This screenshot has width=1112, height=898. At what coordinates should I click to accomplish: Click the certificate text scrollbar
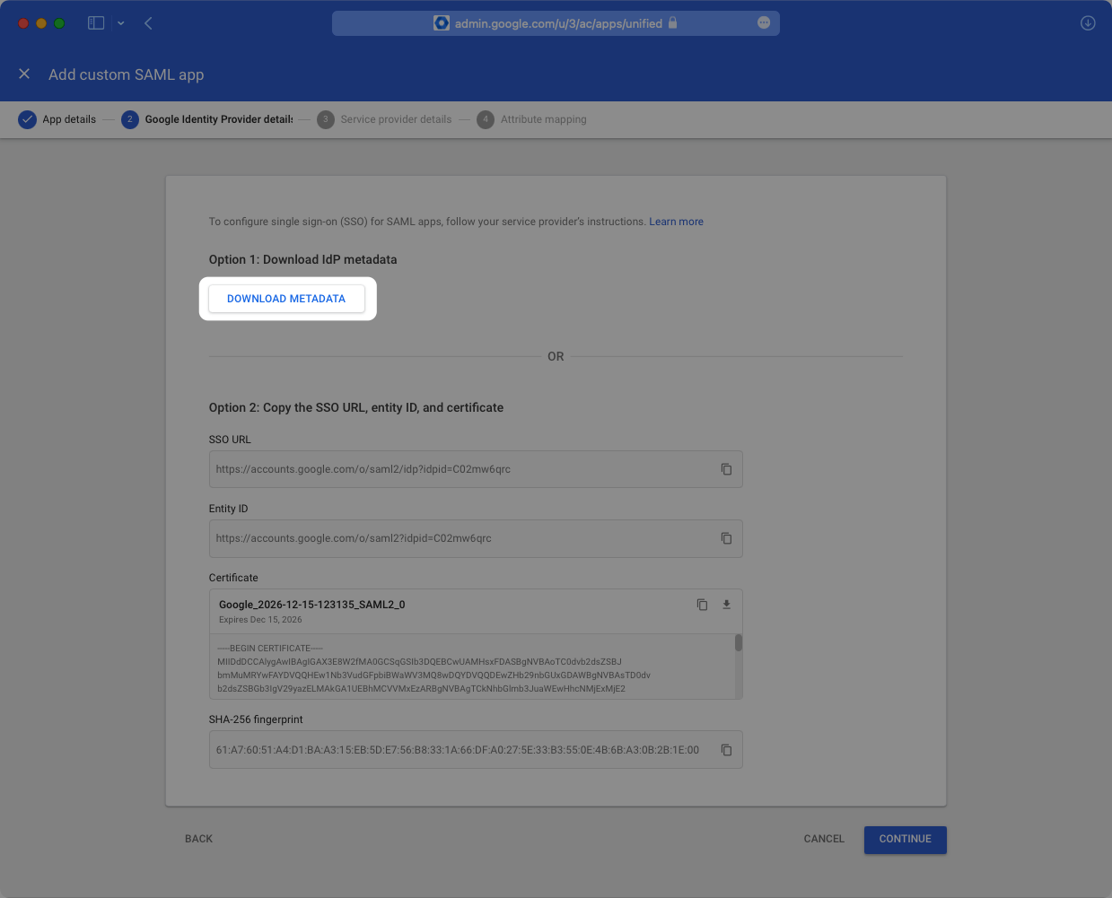(x=739, y=643)
